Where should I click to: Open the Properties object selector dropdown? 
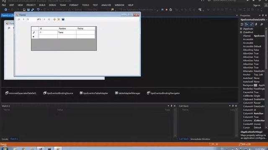click(267, 20)
